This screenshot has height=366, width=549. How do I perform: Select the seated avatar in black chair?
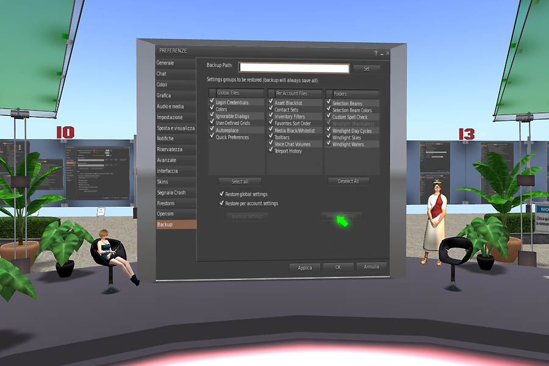(x=114, y=256)
